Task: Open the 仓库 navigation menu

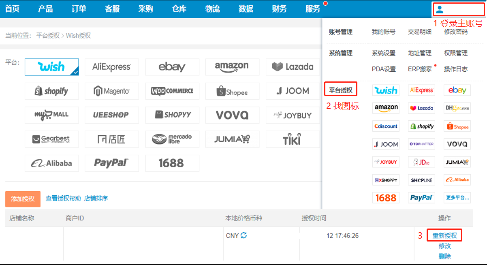Action: pos(179,9)
